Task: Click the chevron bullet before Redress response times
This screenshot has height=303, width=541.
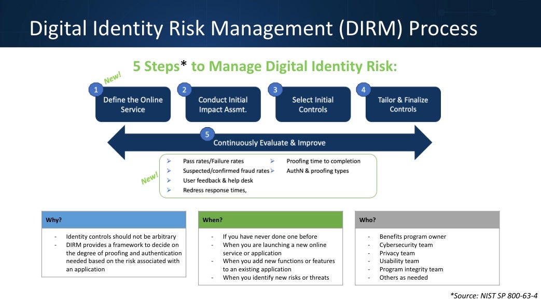Action: click(x=169, y=190)
